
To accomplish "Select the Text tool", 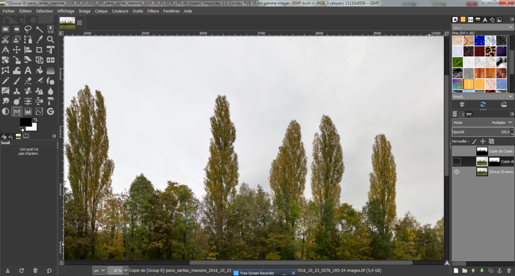I will click(28, 70).
